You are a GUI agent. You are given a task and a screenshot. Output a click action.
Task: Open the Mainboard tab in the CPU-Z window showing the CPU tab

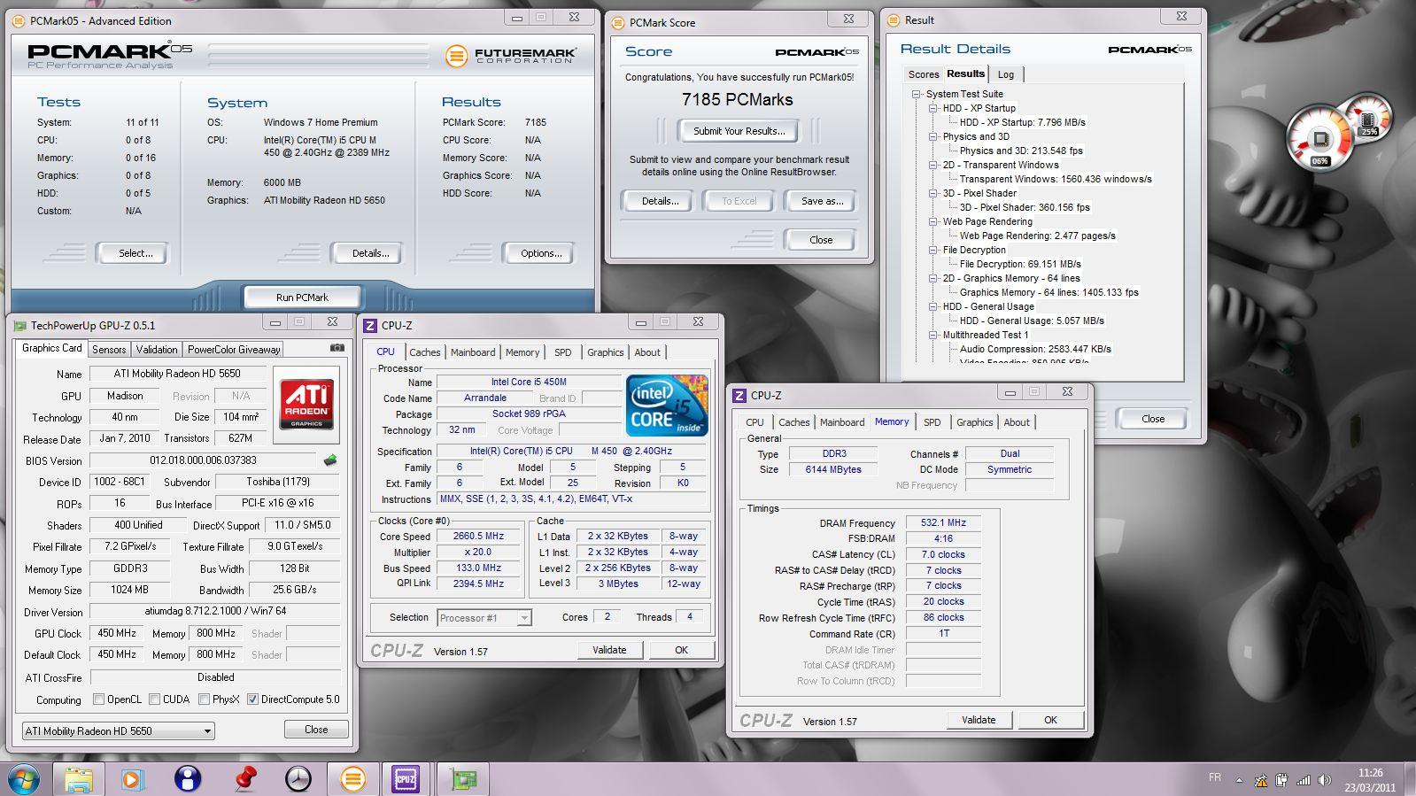point(473,352)
